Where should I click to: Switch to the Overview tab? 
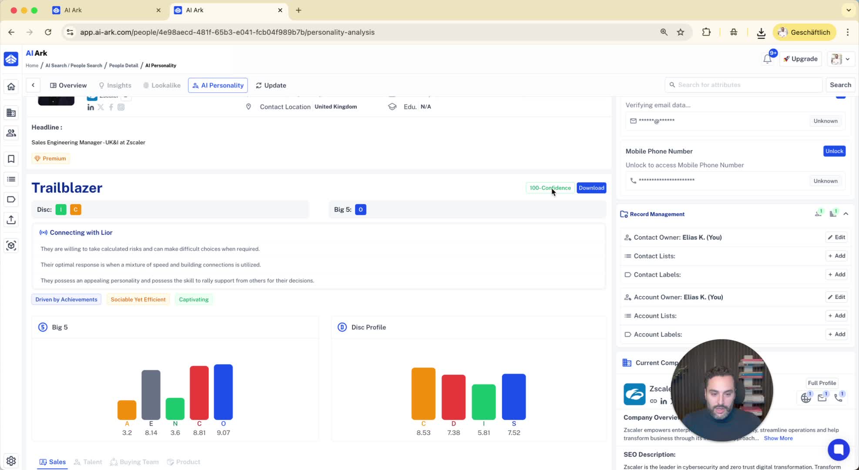[68, 85]
